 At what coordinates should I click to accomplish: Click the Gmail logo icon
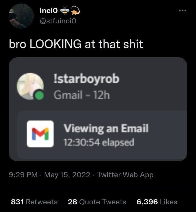tap(40, 134)
